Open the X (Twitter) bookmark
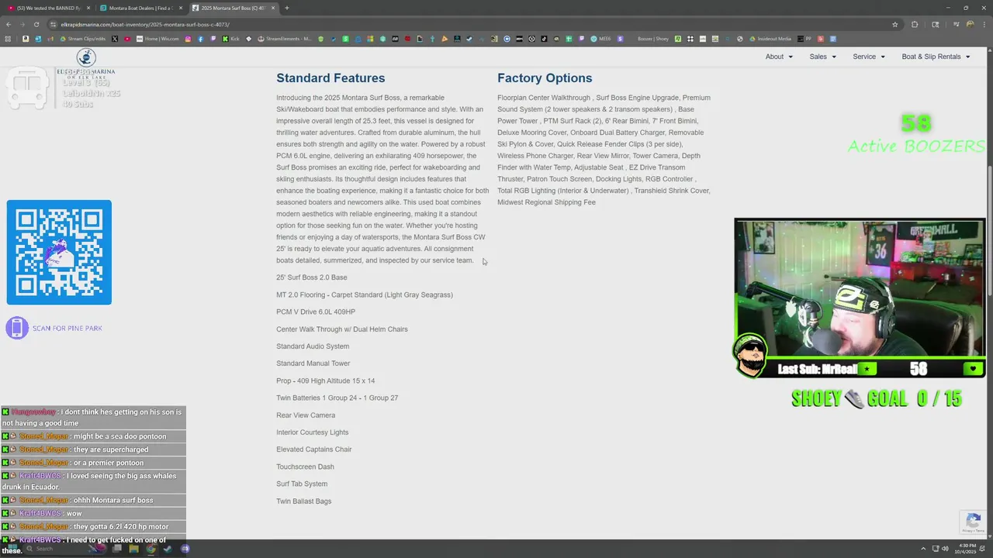The height and width of the screenshot is (558, 993). pos(115,39)
